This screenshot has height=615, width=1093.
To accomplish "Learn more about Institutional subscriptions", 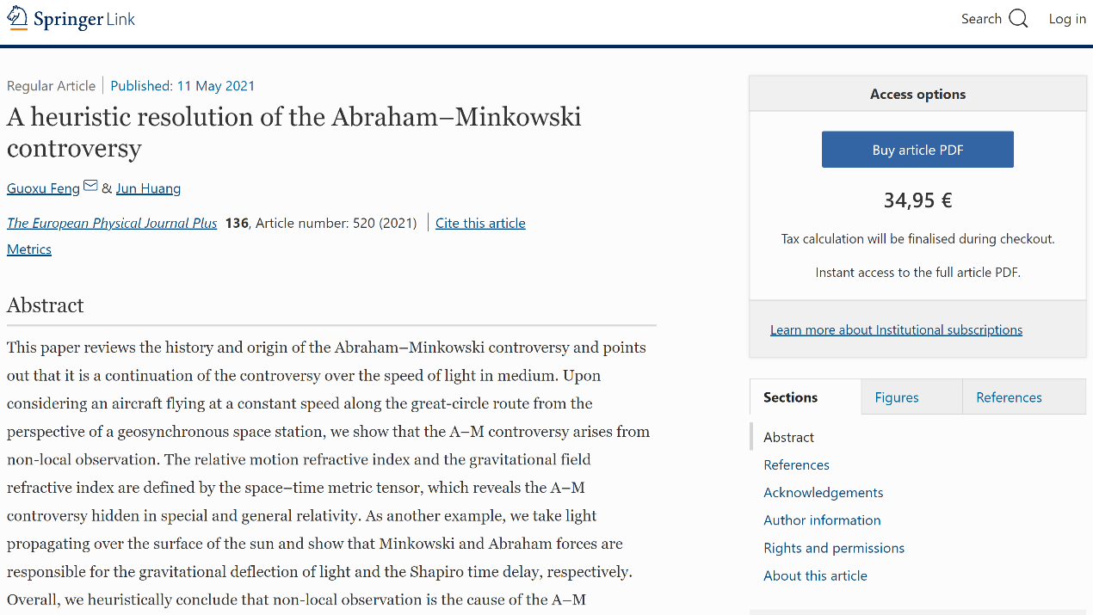I will click(x=896, y=329).
